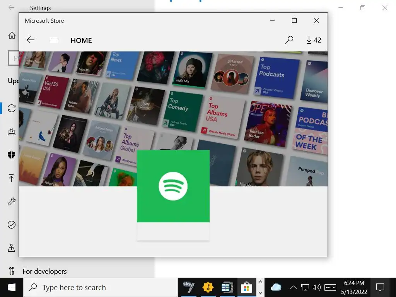The width and height of the screenshot is (396, 297).
Task: Open the cloud weather tray icon
Action: click(276, 287)
